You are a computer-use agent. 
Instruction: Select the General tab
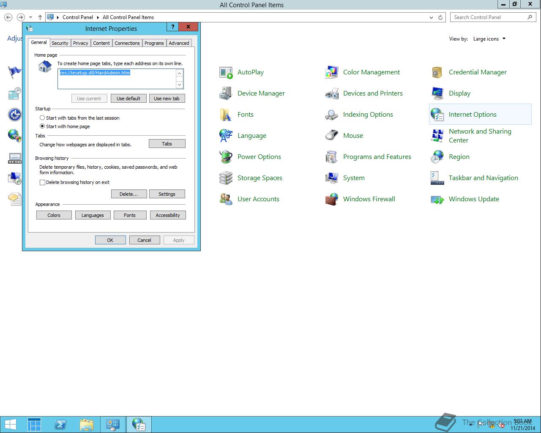coord(39,42)
